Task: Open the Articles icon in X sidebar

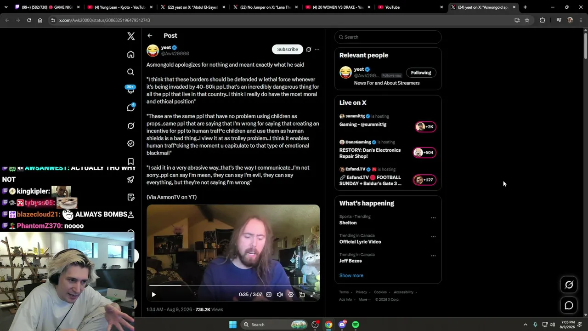Action: 131,197
